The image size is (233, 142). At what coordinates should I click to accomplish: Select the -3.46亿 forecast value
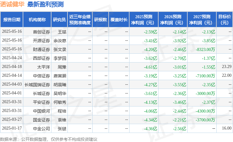(x=179, y=102)
